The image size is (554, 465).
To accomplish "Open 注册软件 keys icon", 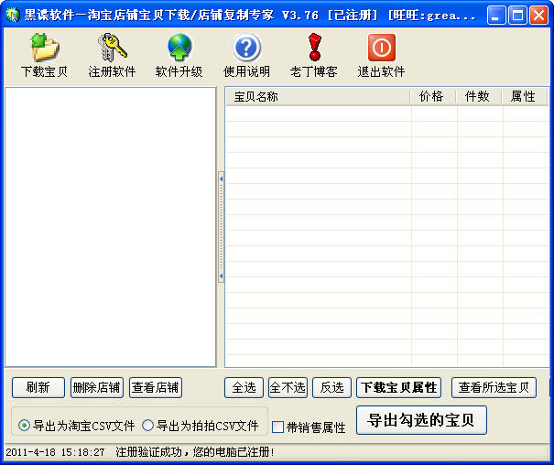I will pyautogui.click(x=112, y=48).
